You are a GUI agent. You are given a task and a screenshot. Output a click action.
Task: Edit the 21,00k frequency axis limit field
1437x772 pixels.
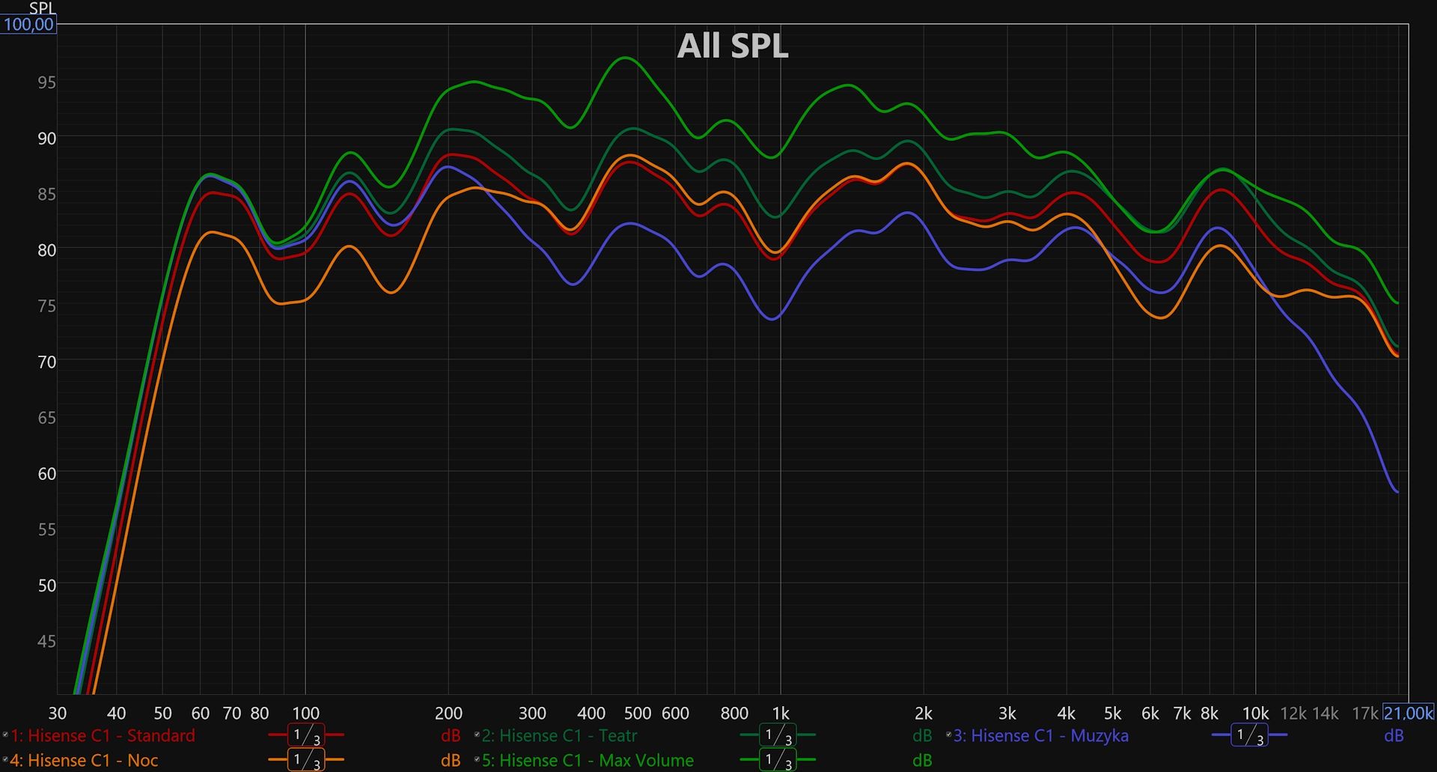point(1409,713)
